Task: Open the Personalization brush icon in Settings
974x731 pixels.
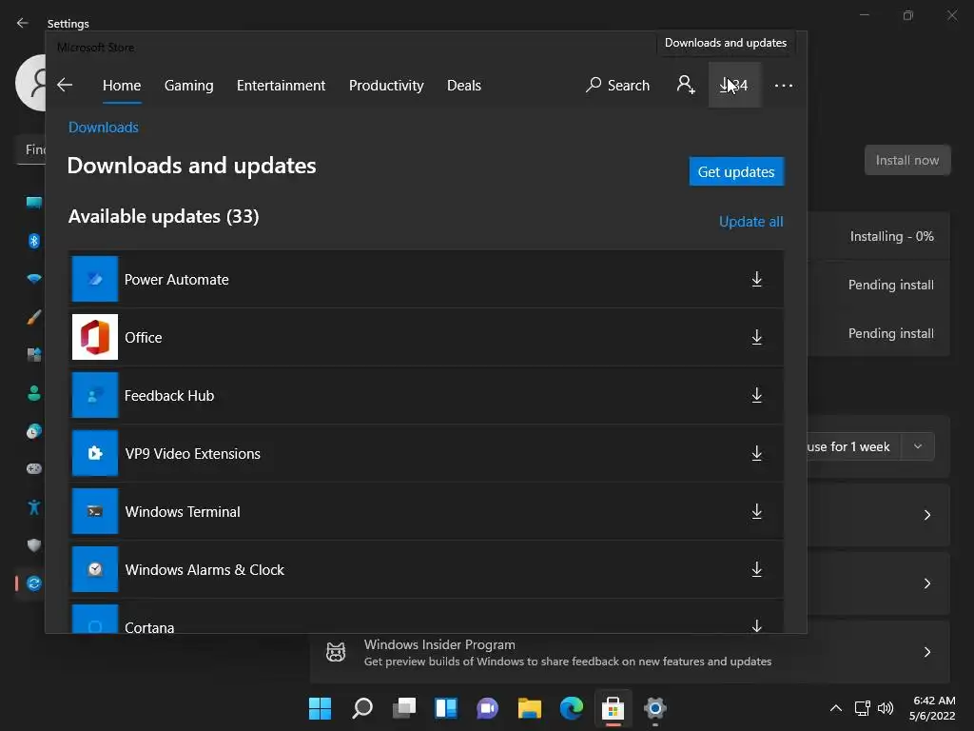Action: click(x=33, y=317)
